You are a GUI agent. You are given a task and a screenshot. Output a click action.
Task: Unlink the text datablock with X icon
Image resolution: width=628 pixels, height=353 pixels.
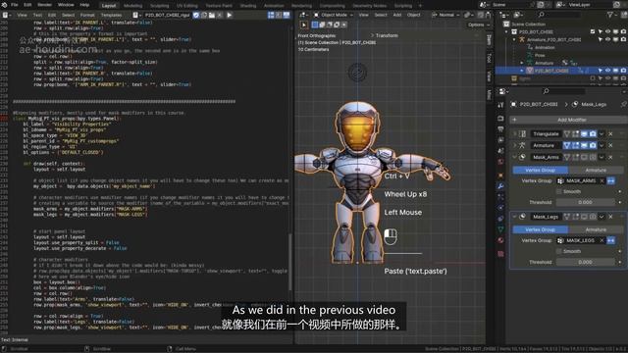point(220,16)
